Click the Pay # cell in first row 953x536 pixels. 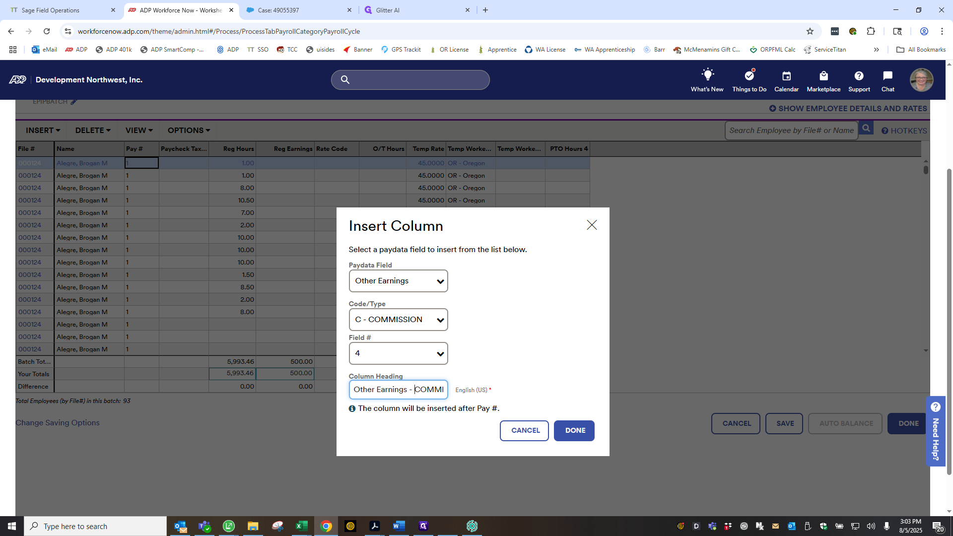click(x=141, y=163)
